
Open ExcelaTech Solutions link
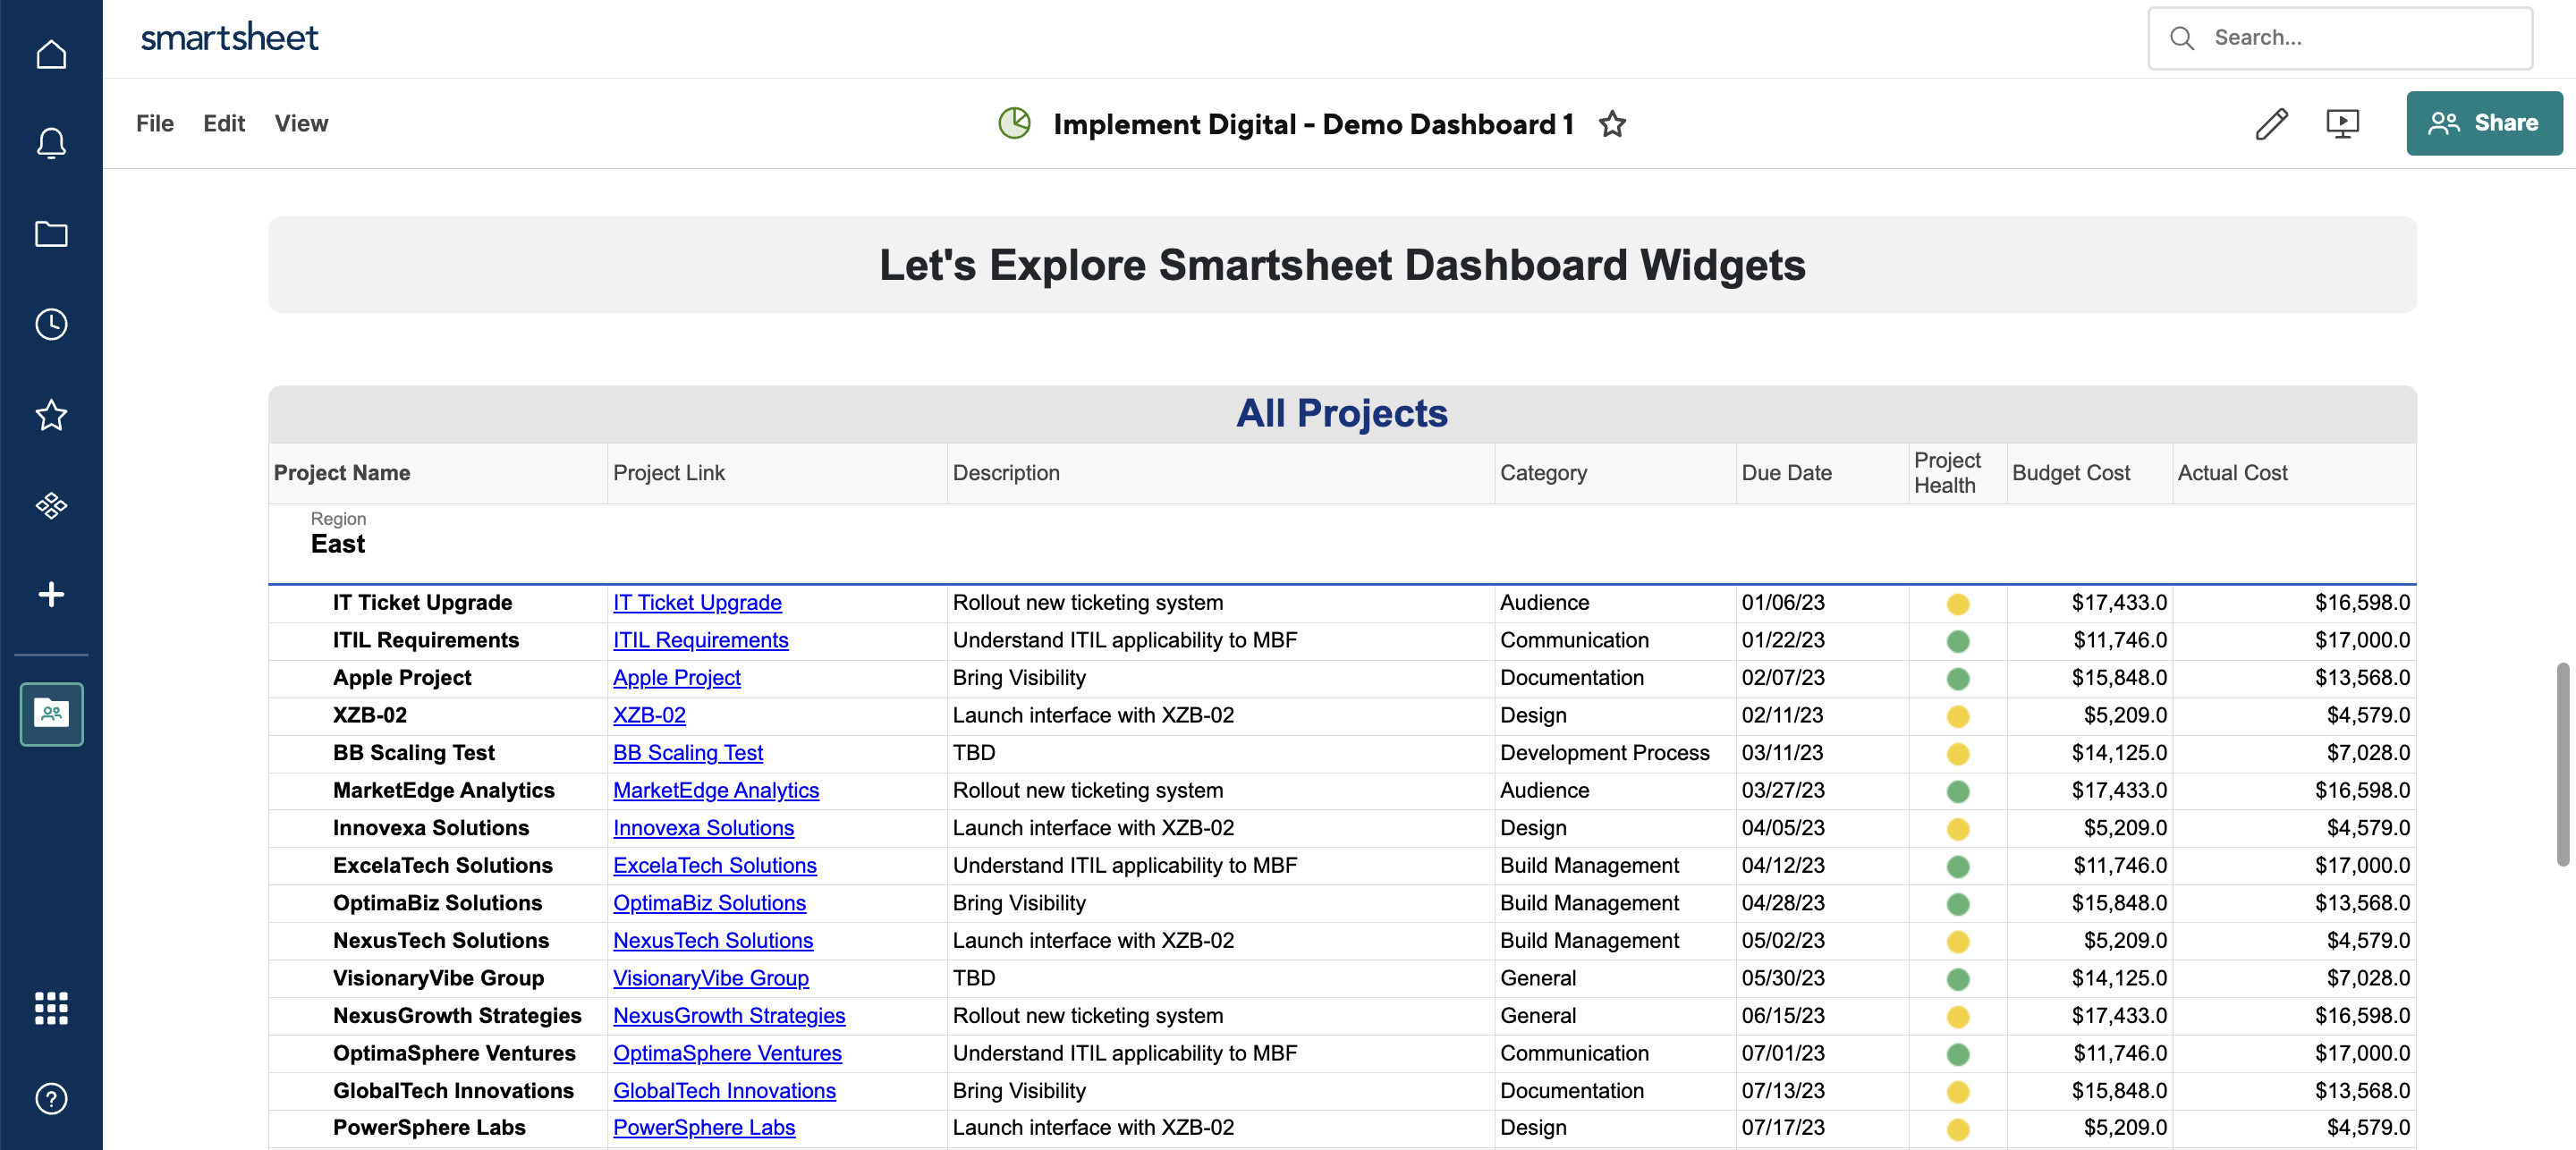pos(714,866)
